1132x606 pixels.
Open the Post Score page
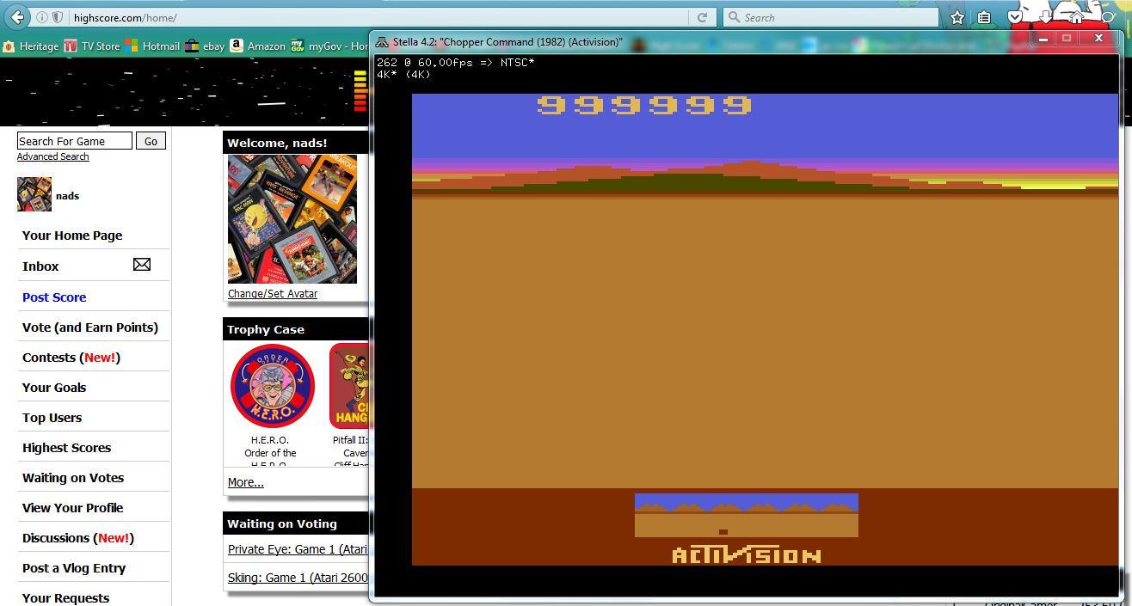(x=54, y=297)
